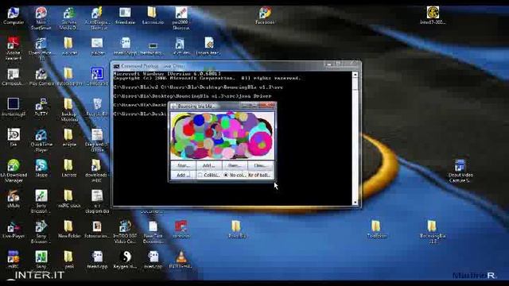Viewport: 509px width, 286px height.
Task: Open the Facebook Chrome shortcut
Action: 265,16
